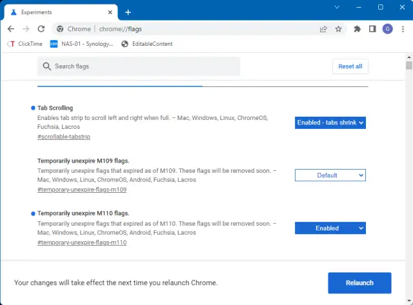Toggle the side panel icon
The height and width of the screenshot is (305, 413).
pos(372,29)
